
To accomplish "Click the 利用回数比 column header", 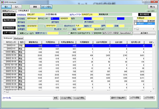I will pyautogui.click(x=51, y=42).
